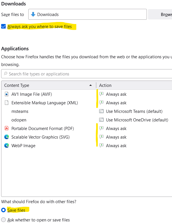Click the XML document file icon
The image size is (172, 224).
tap(7, 103)
